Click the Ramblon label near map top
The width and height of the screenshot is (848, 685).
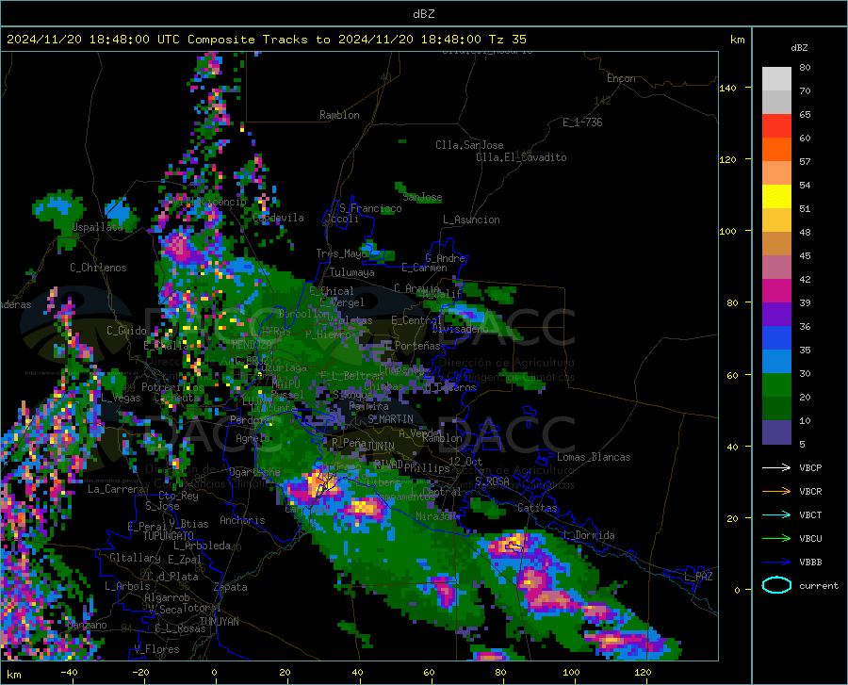(339, 115)
